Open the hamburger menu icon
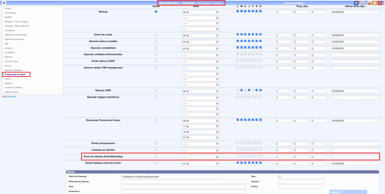Viewport: 385px width, 194px height. coord(3,3)
